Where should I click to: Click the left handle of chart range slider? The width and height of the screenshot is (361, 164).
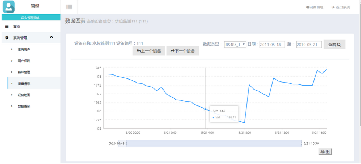pyautogui.click(x=126, y=143)
